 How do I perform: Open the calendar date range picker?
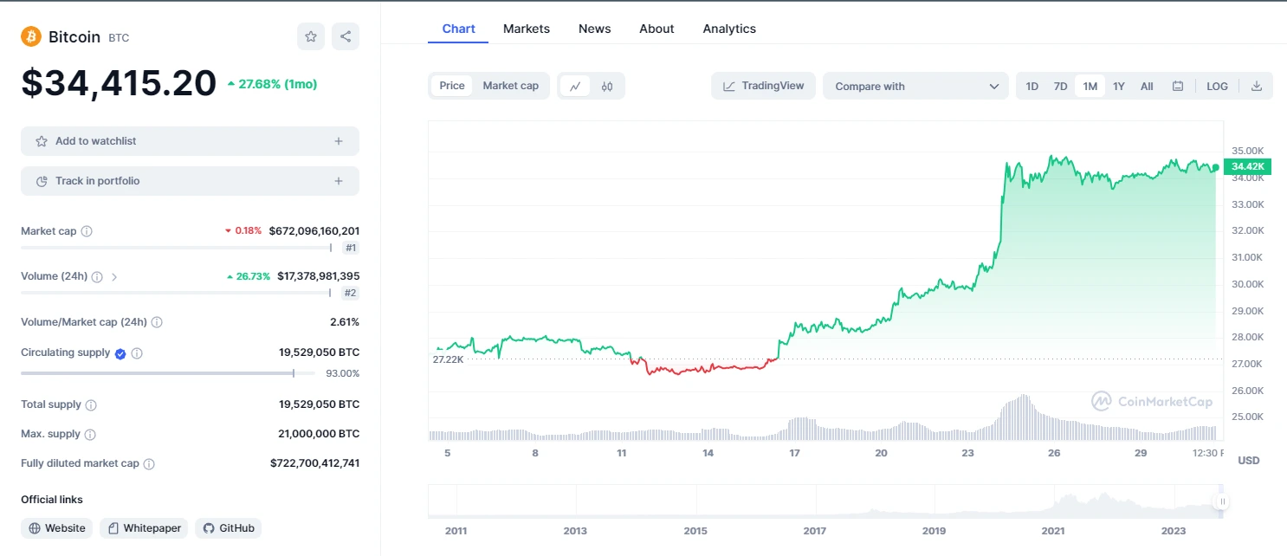pyautogui.click(x=1178, y=86)
